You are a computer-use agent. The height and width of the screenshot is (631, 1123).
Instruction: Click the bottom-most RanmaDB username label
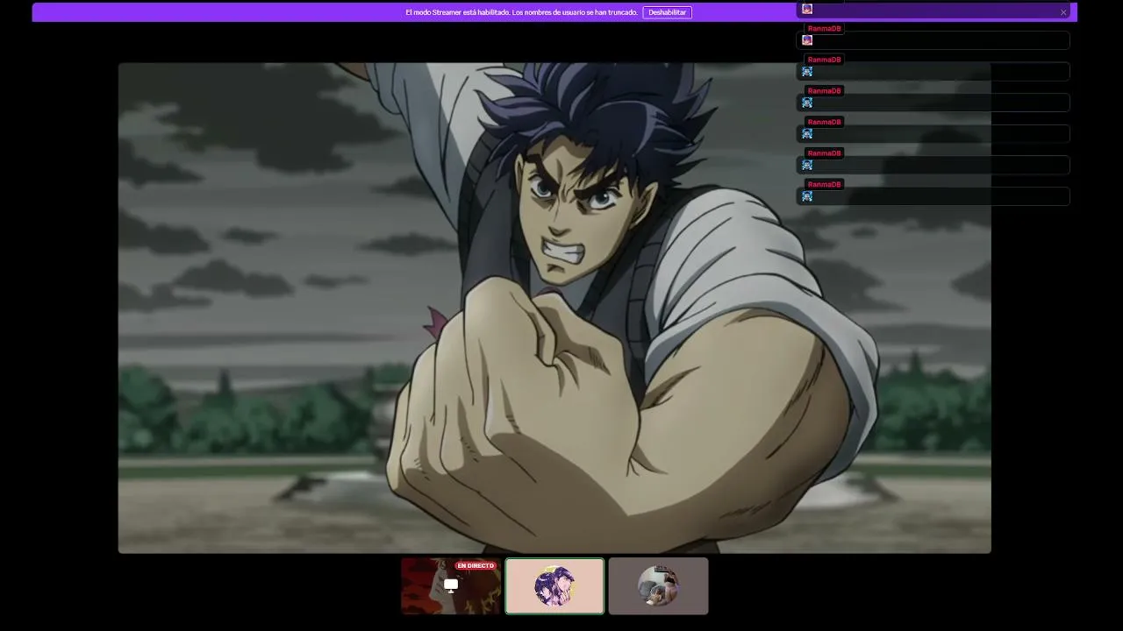click(x=824, y=185)
